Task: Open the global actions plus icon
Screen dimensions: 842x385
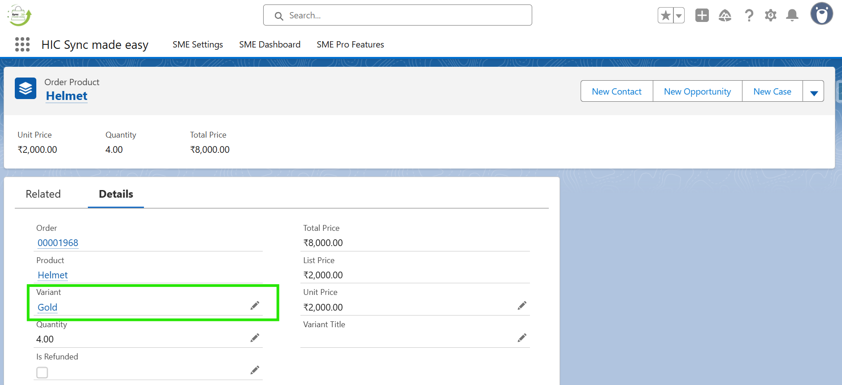Action: (702, 15)
